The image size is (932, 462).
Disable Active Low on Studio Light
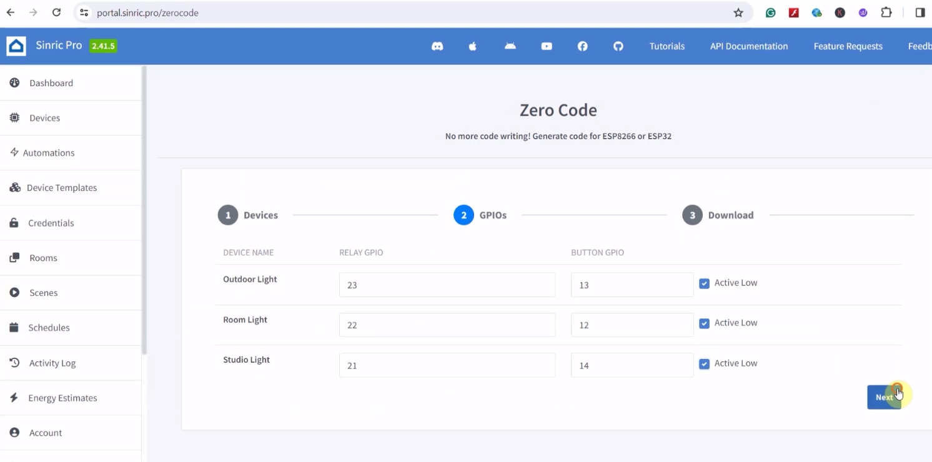pos(704,363)
